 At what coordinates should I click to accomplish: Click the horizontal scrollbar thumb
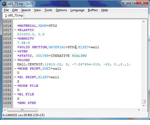click(x=22, y=110)
